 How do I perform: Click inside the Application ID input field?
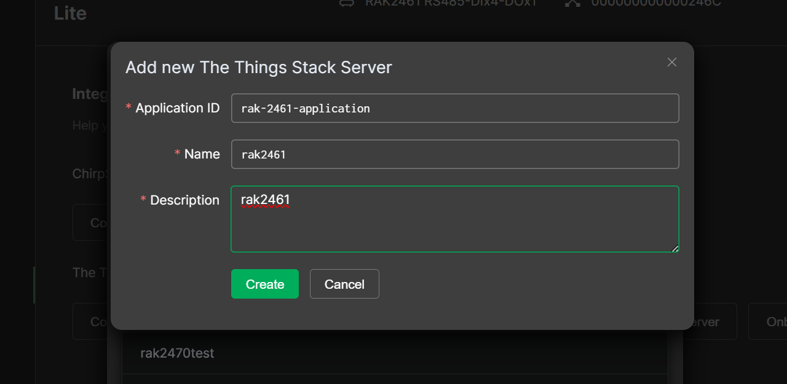click(x=455, y=108)
